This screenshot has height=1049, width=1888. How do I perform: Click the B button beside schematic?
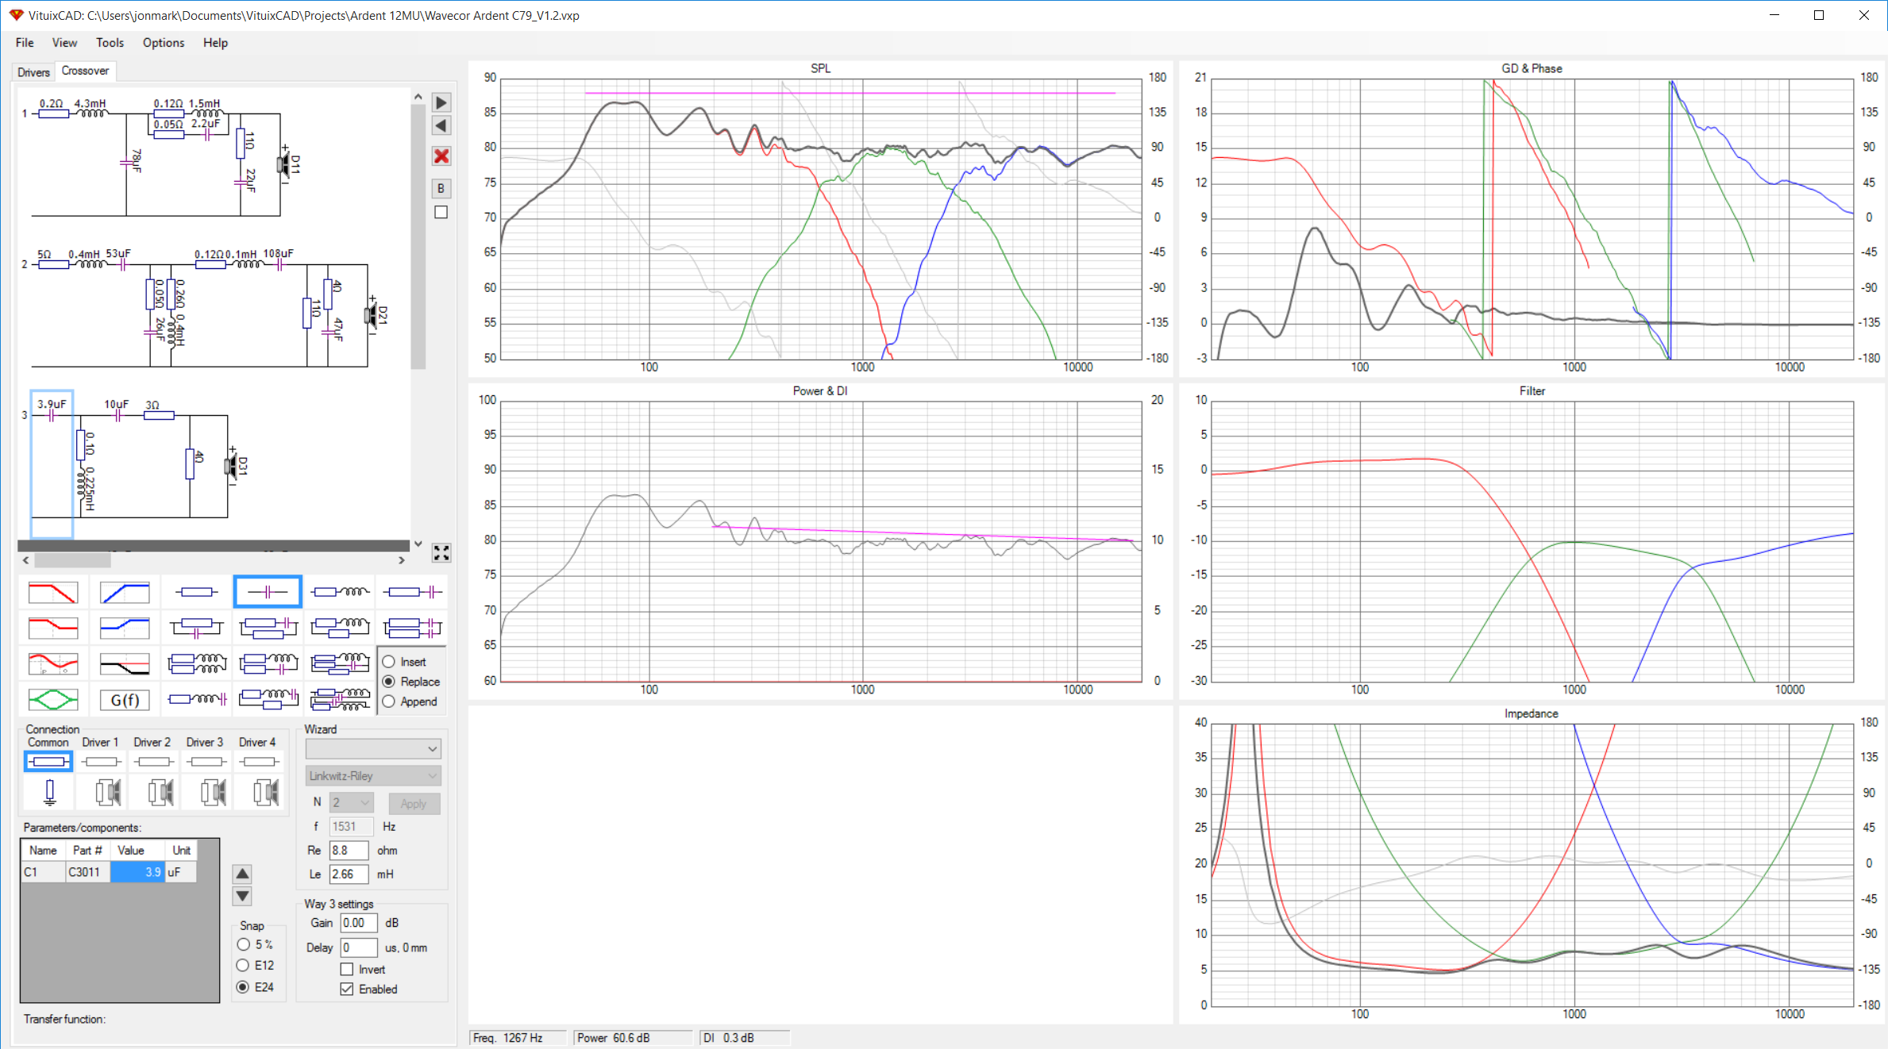(x=441, y=188)
